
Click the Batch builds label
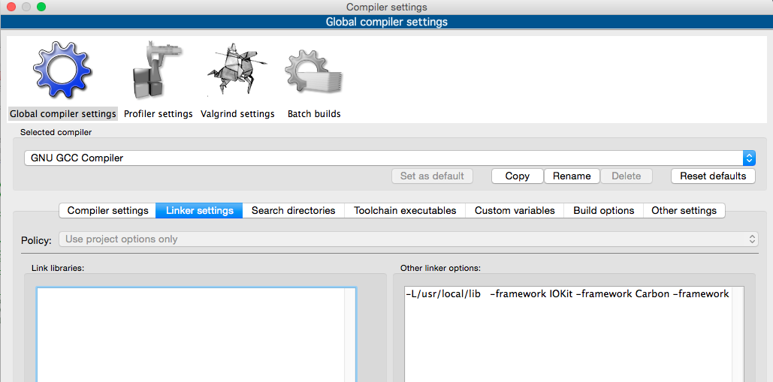[314, 114]
